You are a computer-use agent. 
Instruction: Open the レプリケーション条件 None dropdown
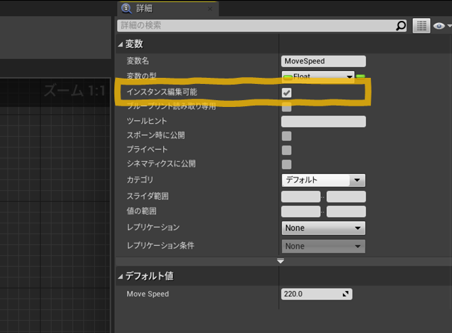click(323, 246)
